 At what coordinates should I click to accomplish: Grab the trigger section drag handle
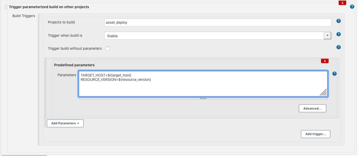5,7
